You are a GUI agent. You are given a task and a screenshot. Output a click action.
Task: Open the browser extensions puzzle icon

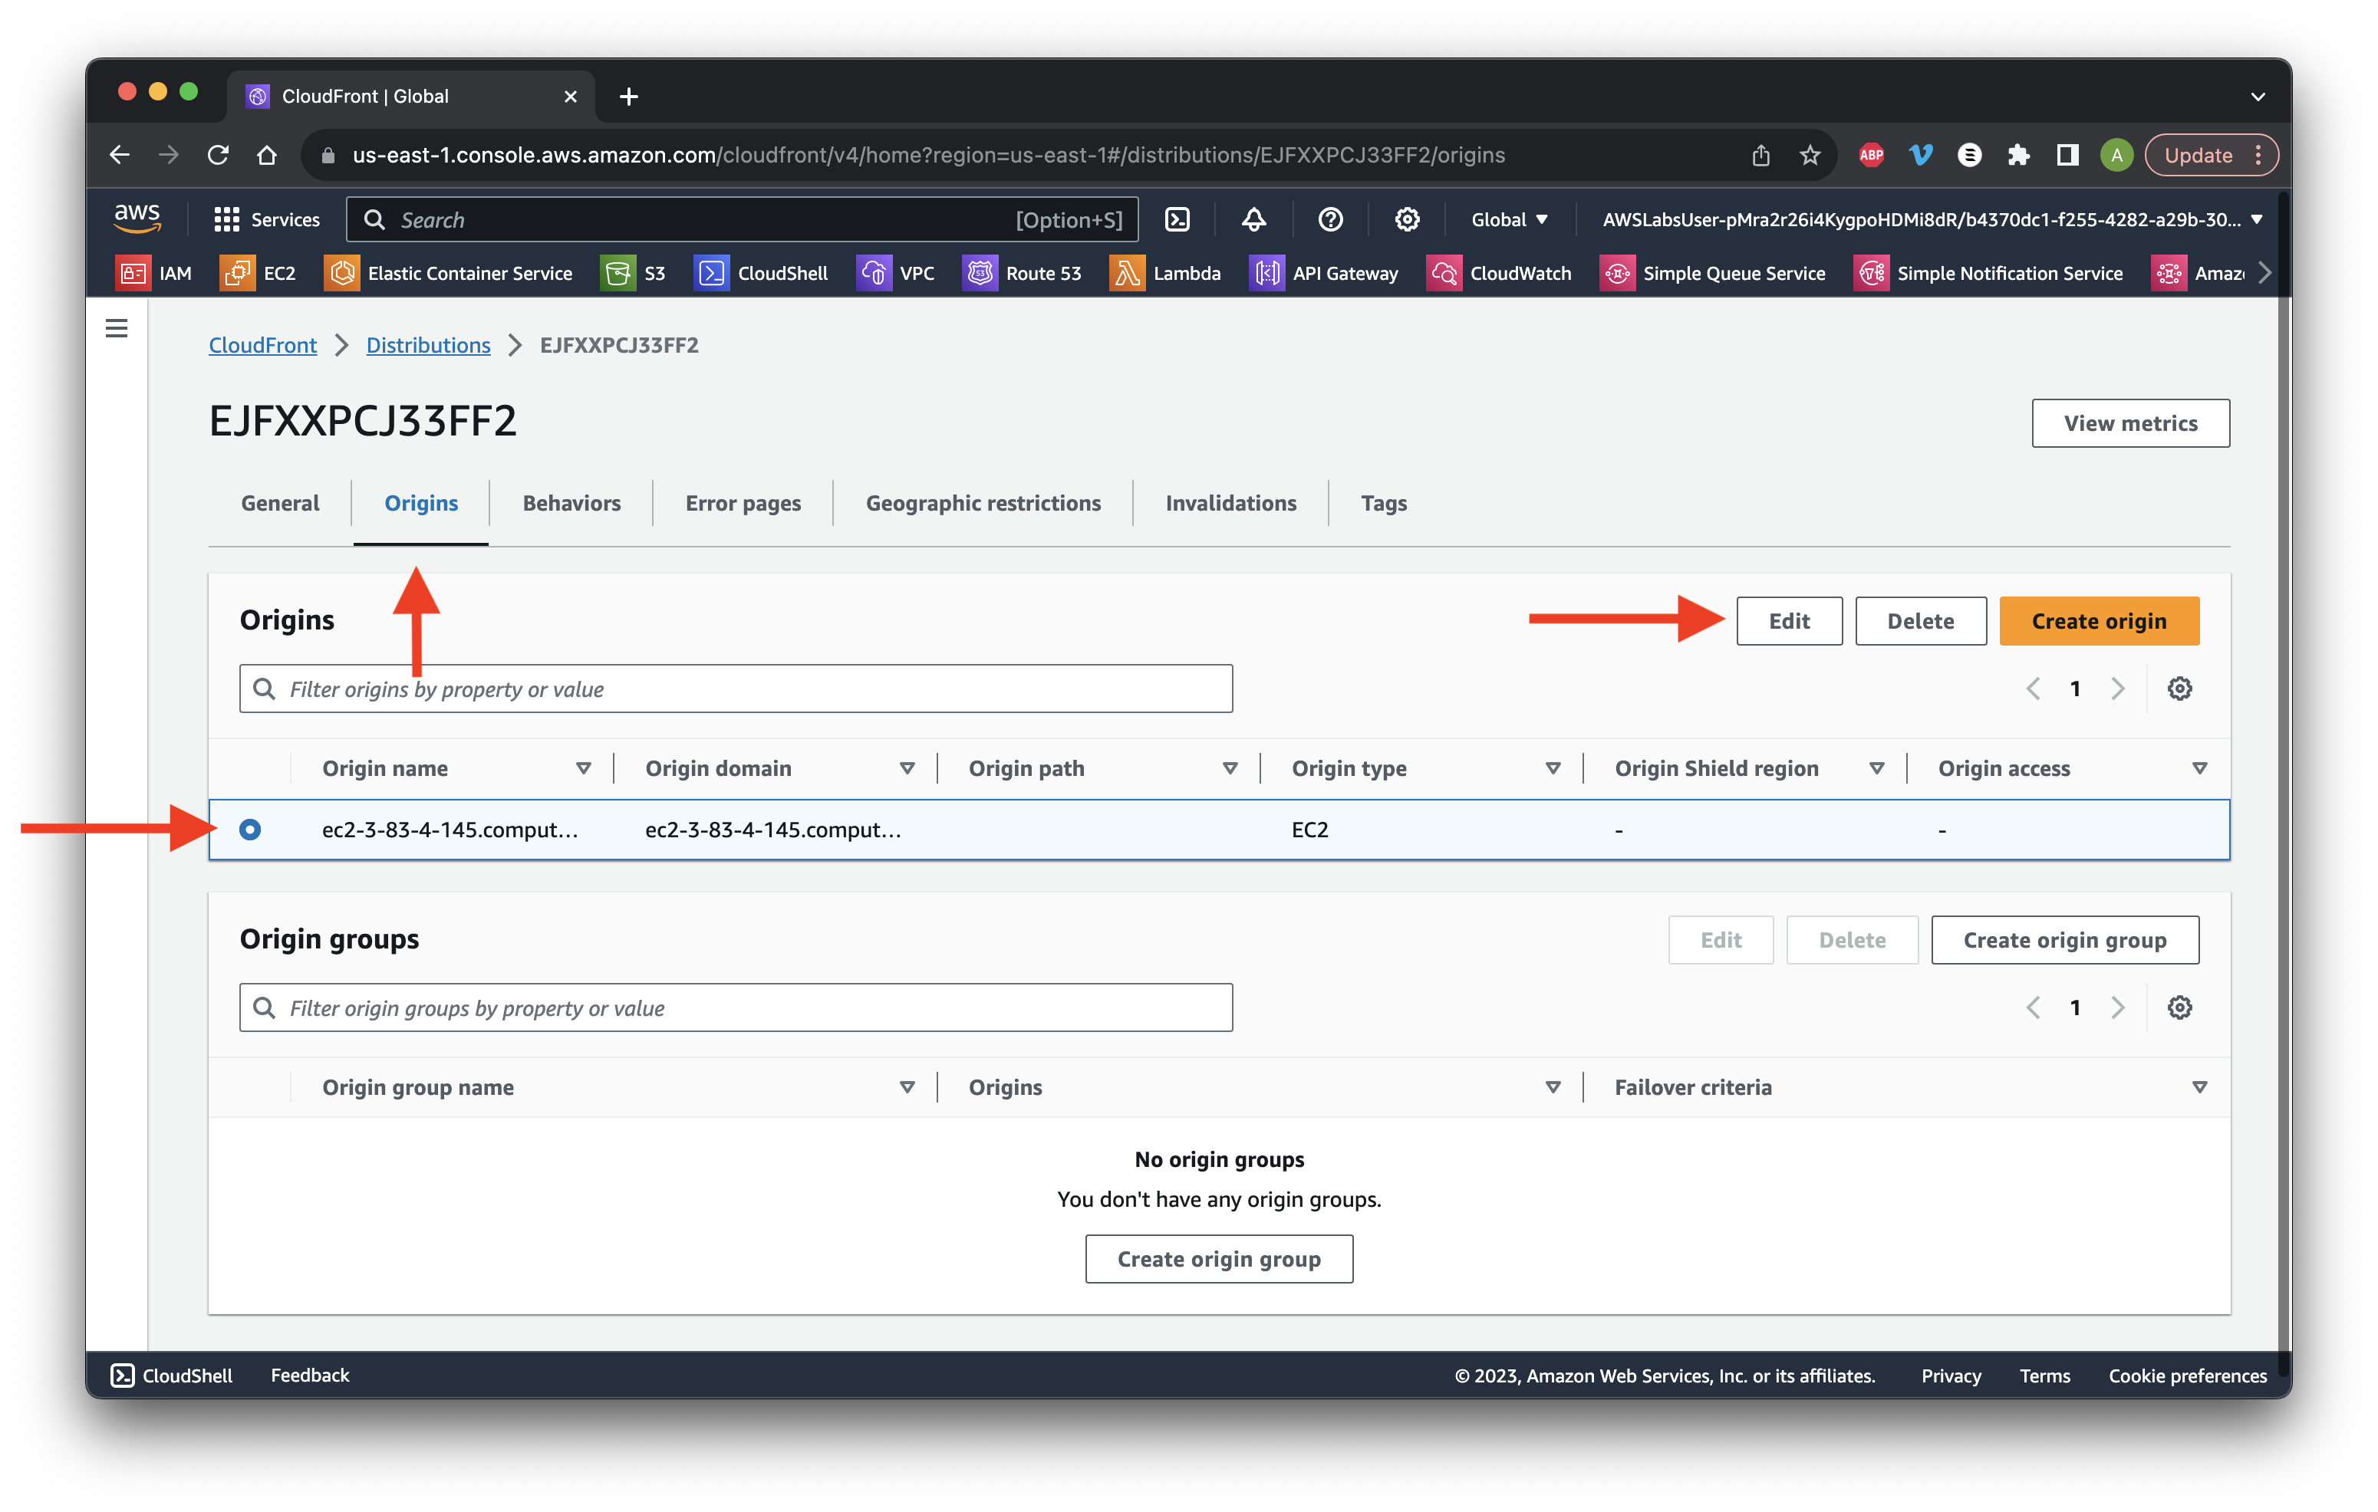tap(2017, 155)
